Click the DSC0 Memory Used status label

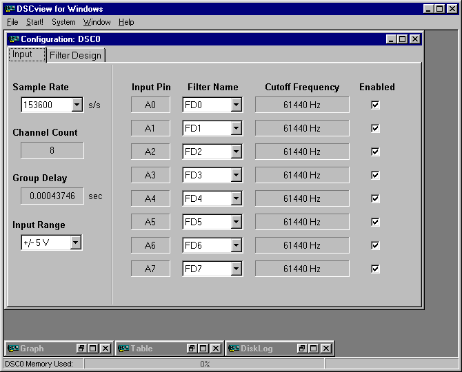(x=39, y=364)
